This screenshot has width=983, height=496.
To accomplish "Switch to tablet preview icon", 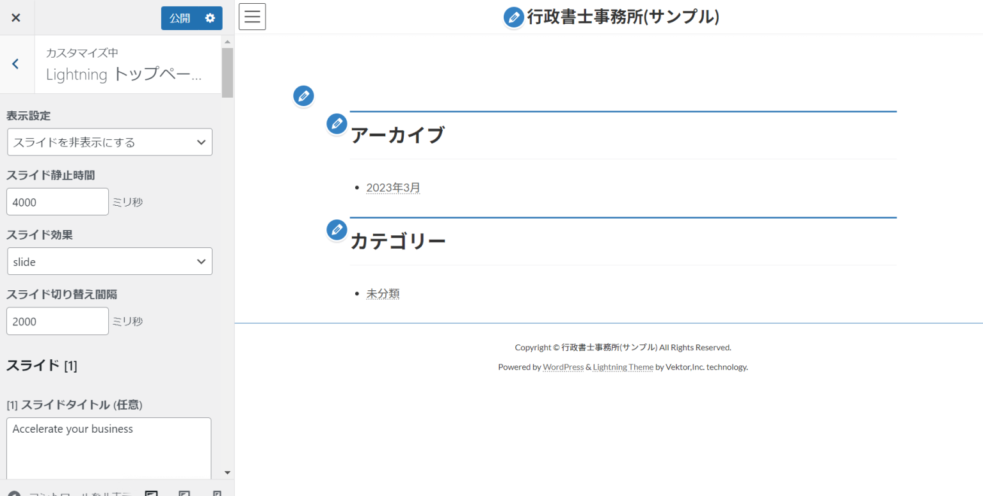I will 184,493.
